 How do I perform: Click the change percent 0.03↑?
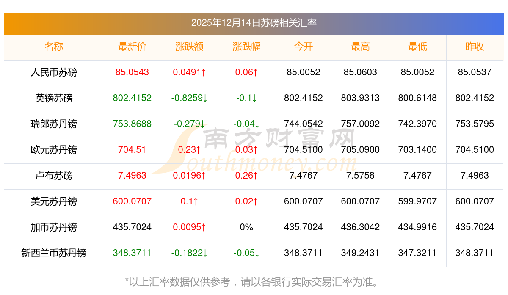pos(246,150)
